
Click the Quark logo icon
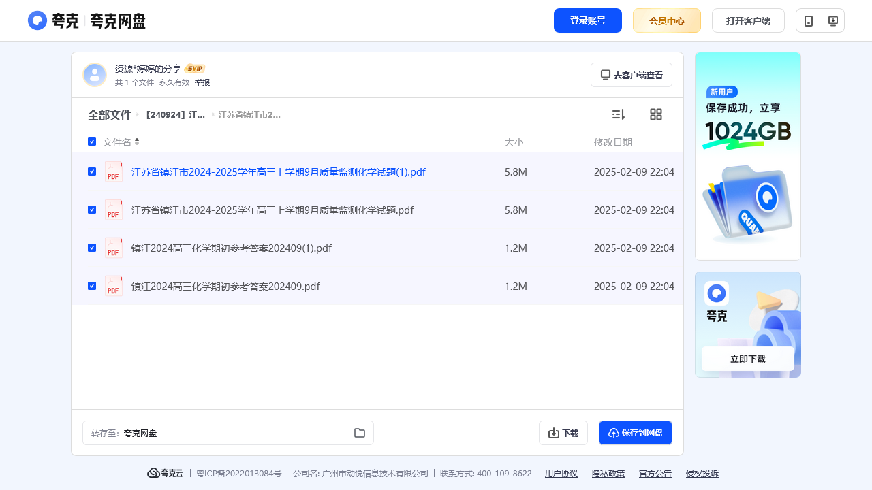point(37,20)
